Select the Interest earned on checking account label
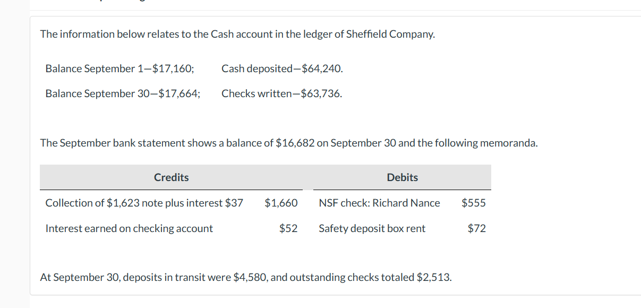The height and width of the screenshot is (308, 641). click(x=129, y=228)
